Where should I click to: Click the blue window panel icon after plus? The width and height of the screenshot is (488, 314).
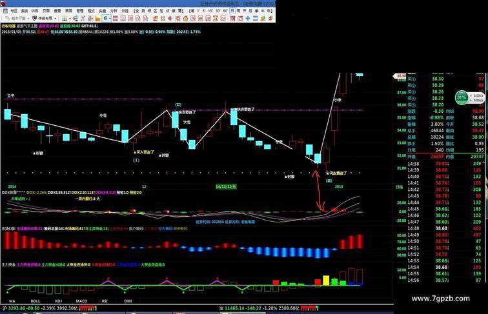point(256,19)
